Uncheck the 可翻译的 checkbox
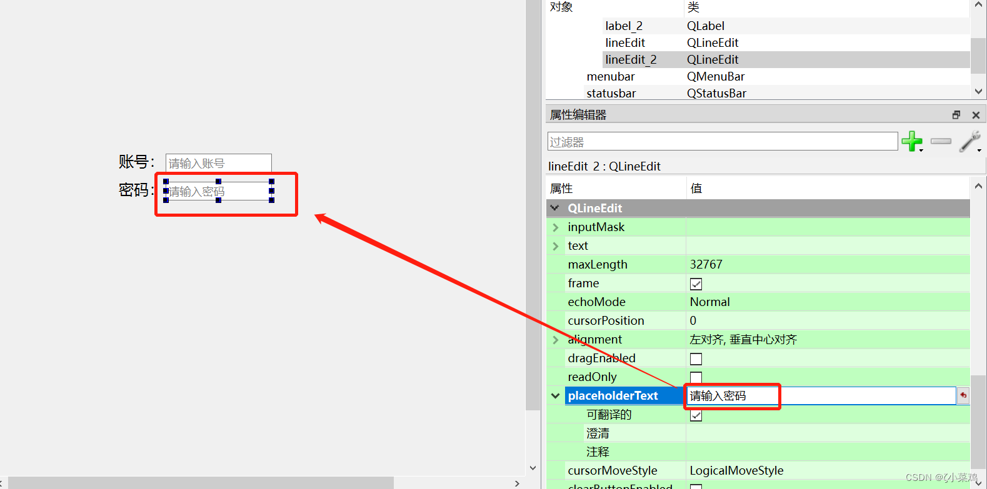The image size is (987, 489). (696, 415)
